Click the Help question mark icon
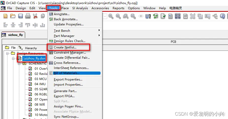The height and width of the screenshot is (119, 228). pyautogui.click(x=222, y=16)
